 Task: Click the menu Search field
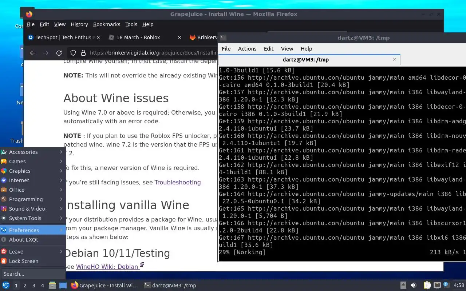tap(33, 274)
